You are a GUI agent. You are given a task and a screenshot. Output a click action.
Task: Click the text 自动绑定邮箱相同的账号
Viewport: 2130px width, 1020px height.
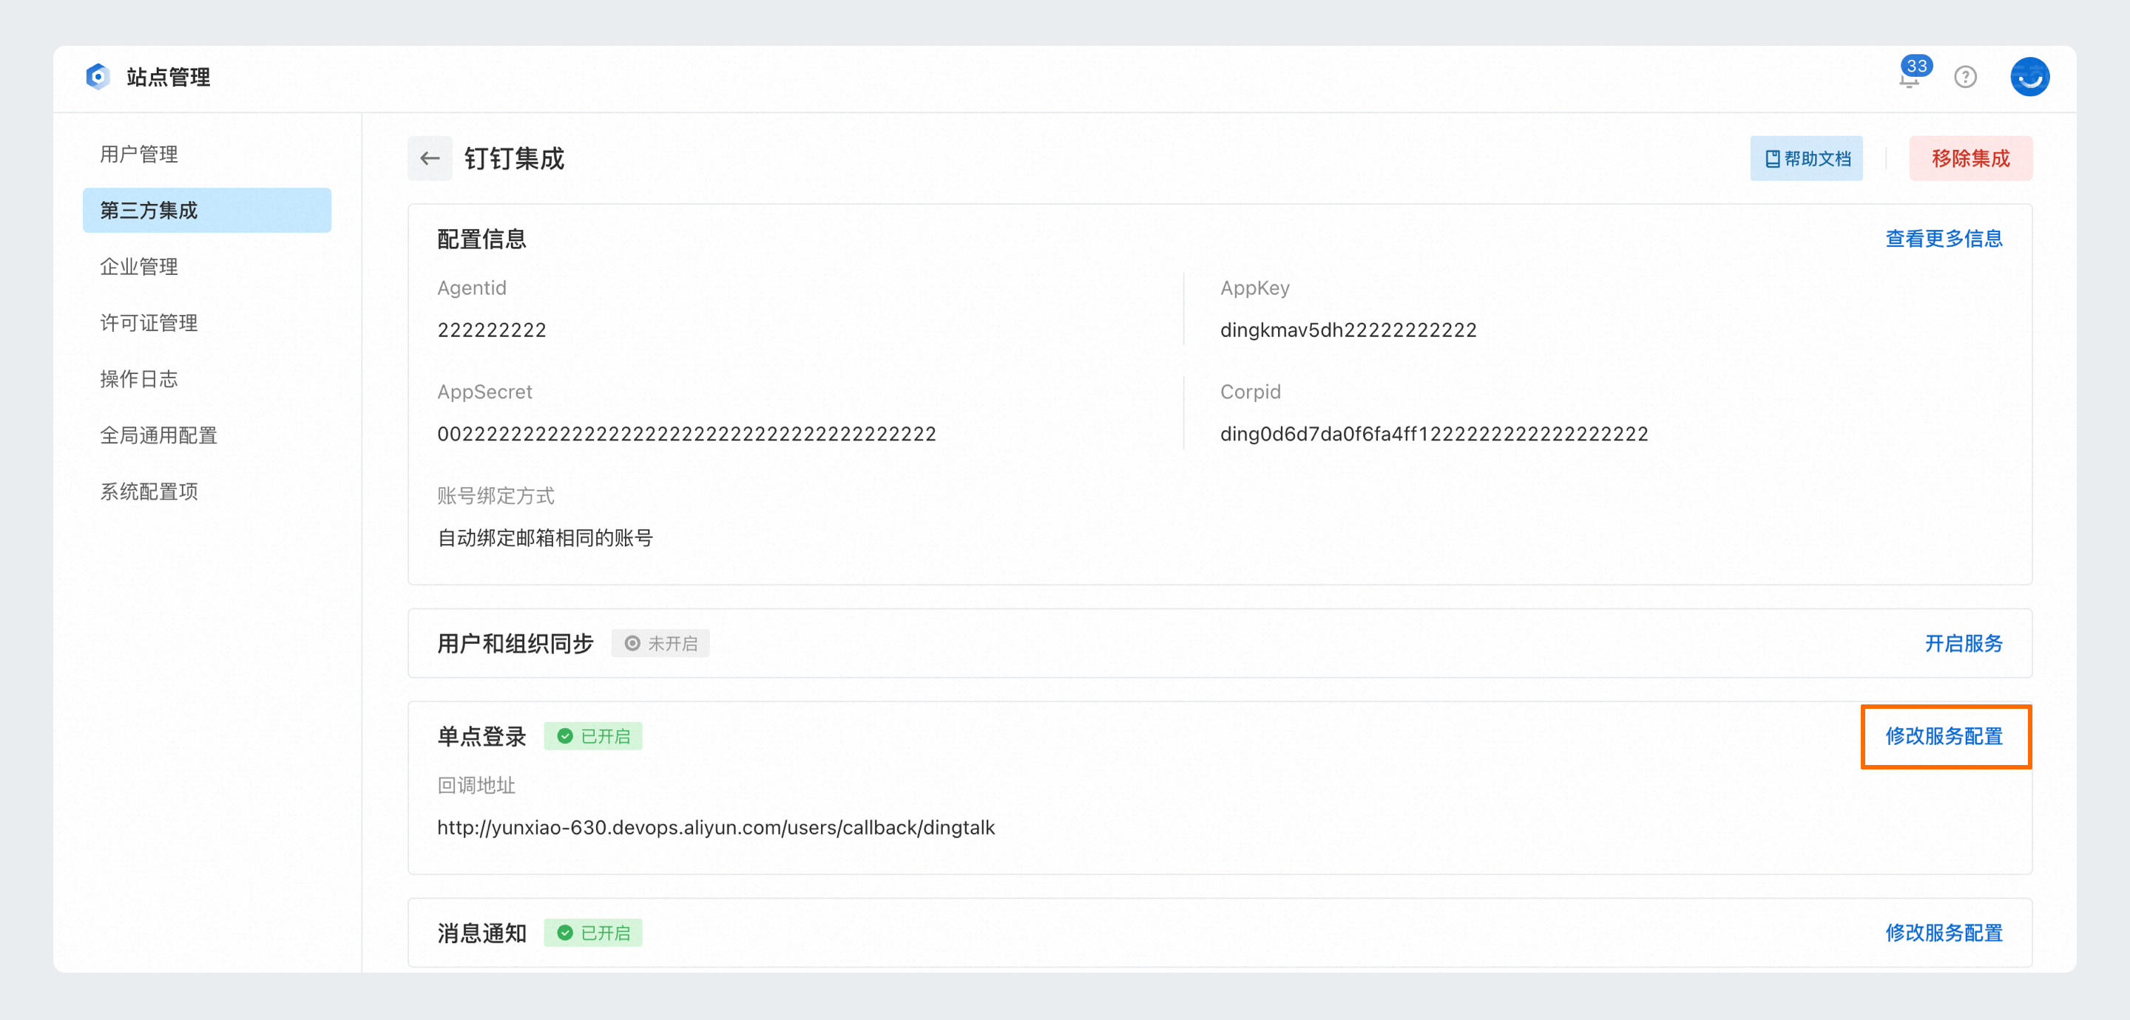[x=545, y=538]
